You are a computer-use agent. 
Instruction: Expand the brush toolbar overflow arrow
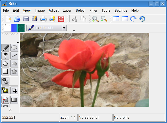[74, 31]
